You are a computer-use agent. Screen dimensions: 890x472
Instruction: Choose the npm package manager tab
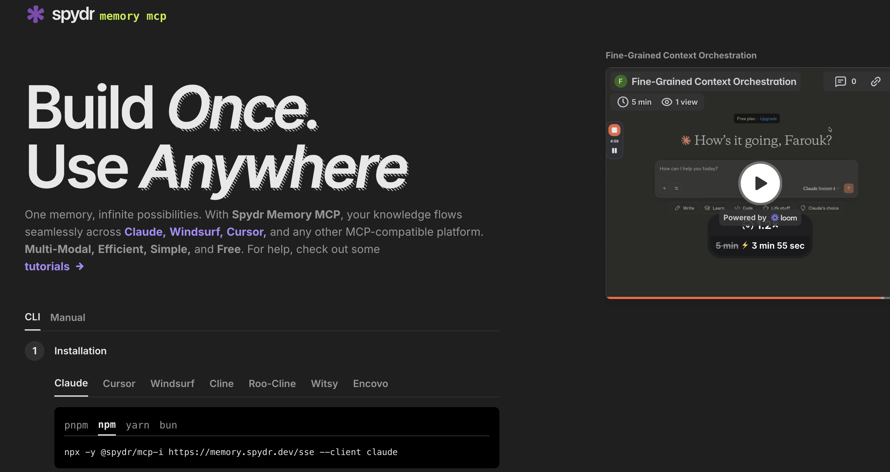(x=107, y=425)
